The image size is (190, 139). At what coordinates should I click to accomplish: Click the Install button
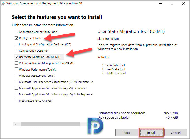tap(151, 133)
